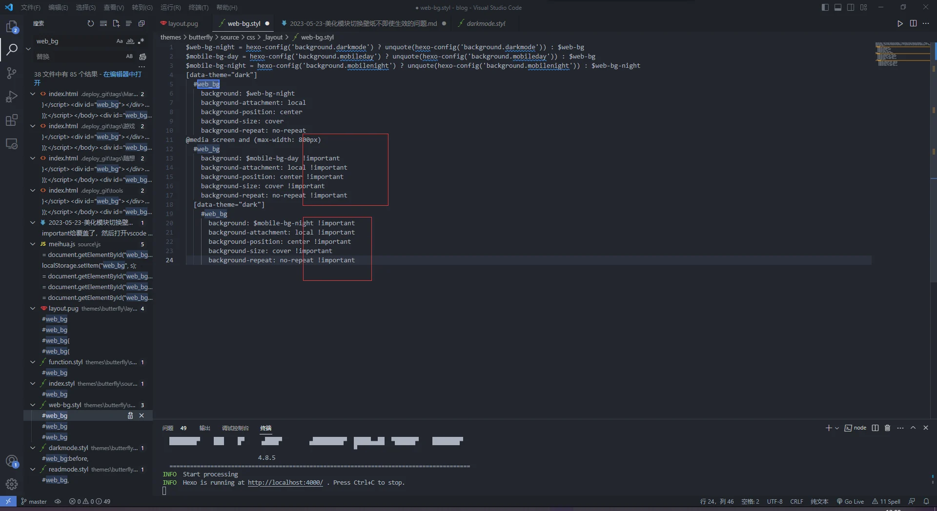
Task: Toggle Match Whole Word in search box
Action: (x=130, y=41)
